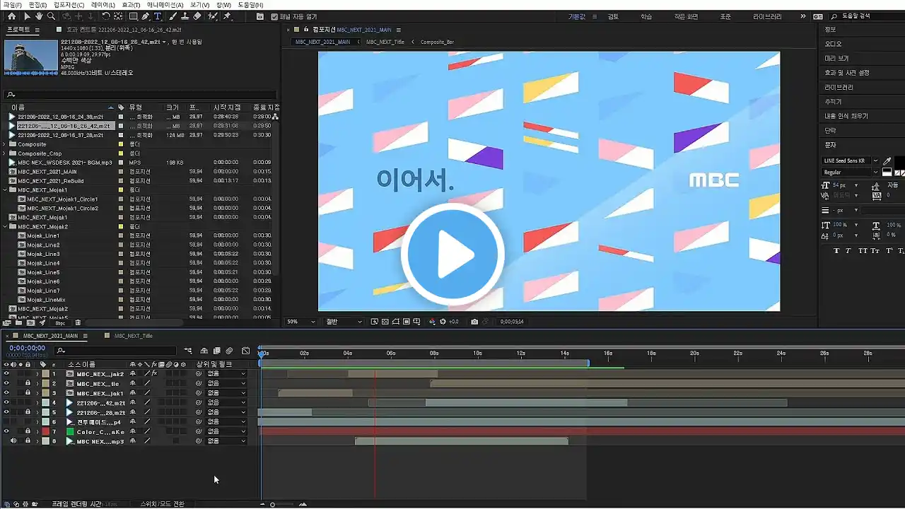Image resolution: width=905 pixels, height=509 pixels.
Task: Click the timeline current timecode 0;00;00;00
Action: point(27,348)
